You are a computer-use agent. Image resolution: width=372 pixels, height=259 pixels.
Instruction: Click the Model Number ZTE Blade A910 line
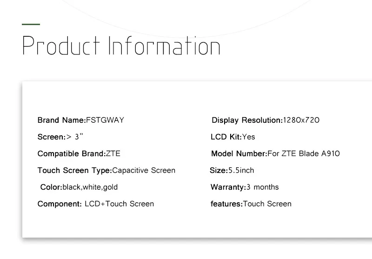(275, 154)
